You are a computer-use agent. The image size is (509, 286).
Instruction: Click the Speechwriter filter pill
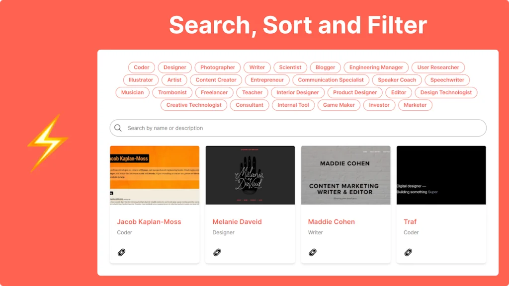coord(446,80)
